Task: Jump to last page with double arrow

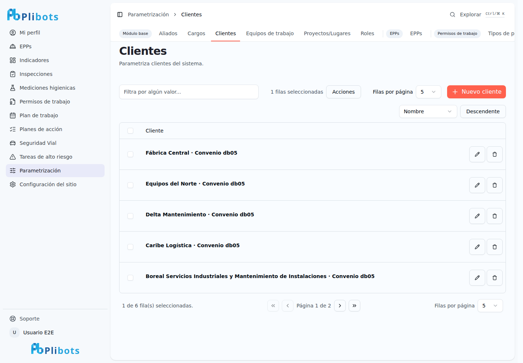Action: point(354,306)
